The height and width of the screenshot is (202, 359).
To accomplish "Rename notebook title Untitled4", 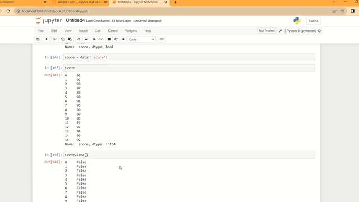I will 75,20.
